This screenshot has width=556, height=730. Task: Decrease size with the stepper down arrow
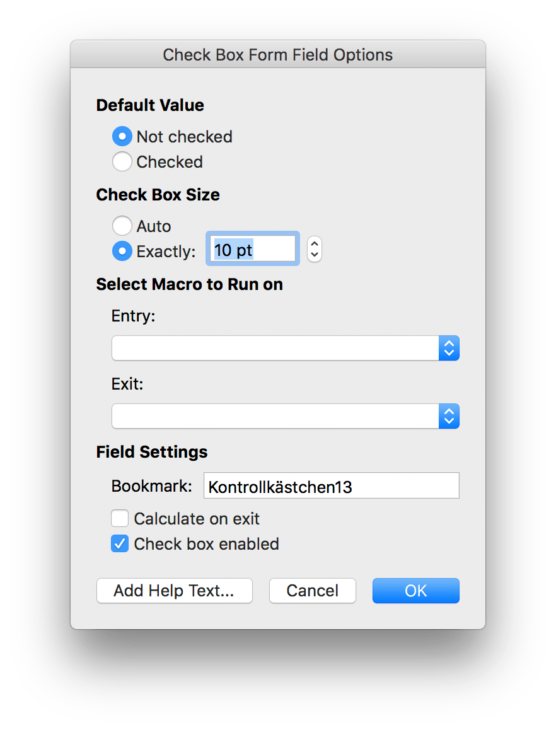tap(314, 255)
